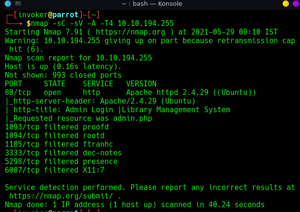Open the https://nmap.org/submit/ link
The height and width of the screenshot is (212, 300).
click(x=61, y=196)
